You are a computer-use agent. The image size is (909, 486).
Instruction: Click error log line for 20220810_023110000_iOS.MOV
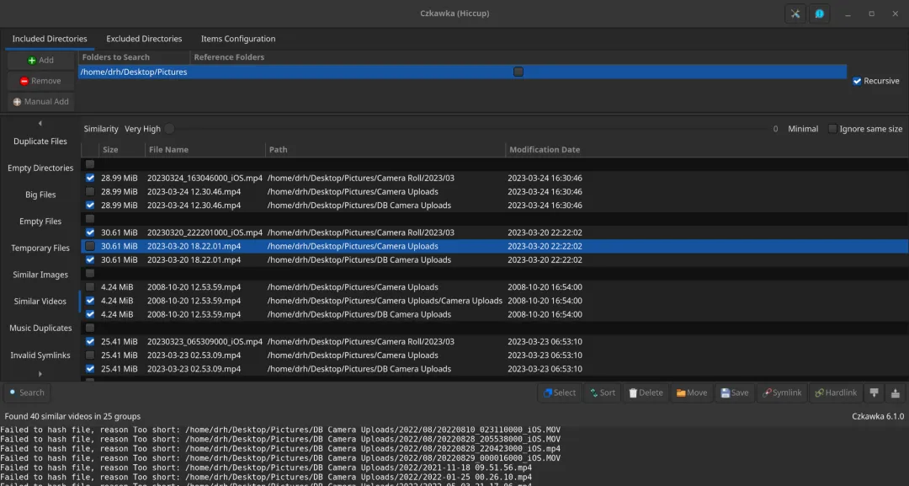pyautogui.click(x=280, y=430)
